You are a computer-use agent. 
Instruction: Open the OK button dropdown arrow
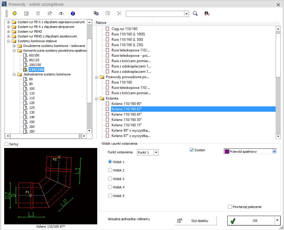coord(277,220)
